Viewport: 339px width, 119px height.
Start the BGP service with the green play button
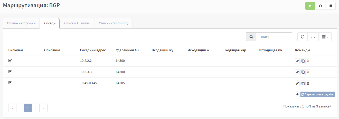pyautogui.click(x=310, y=6)
